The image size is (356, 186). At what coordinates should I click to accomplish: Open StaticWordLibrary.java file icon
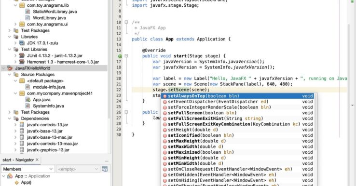pyautogui.click(x=27, y=12)
